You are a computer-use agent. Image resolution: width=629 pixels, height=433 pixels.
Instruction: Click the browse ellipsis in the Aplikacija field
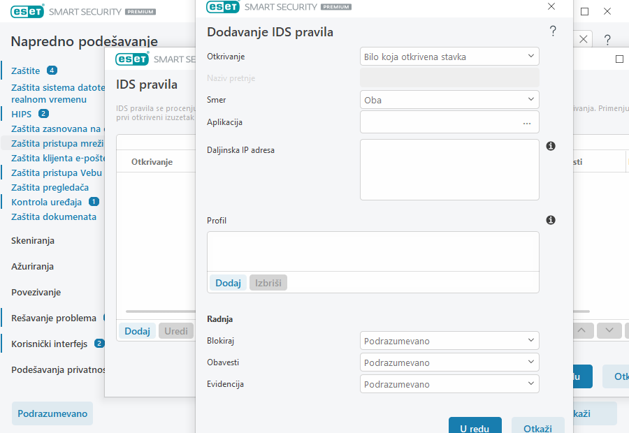(526, 122)
